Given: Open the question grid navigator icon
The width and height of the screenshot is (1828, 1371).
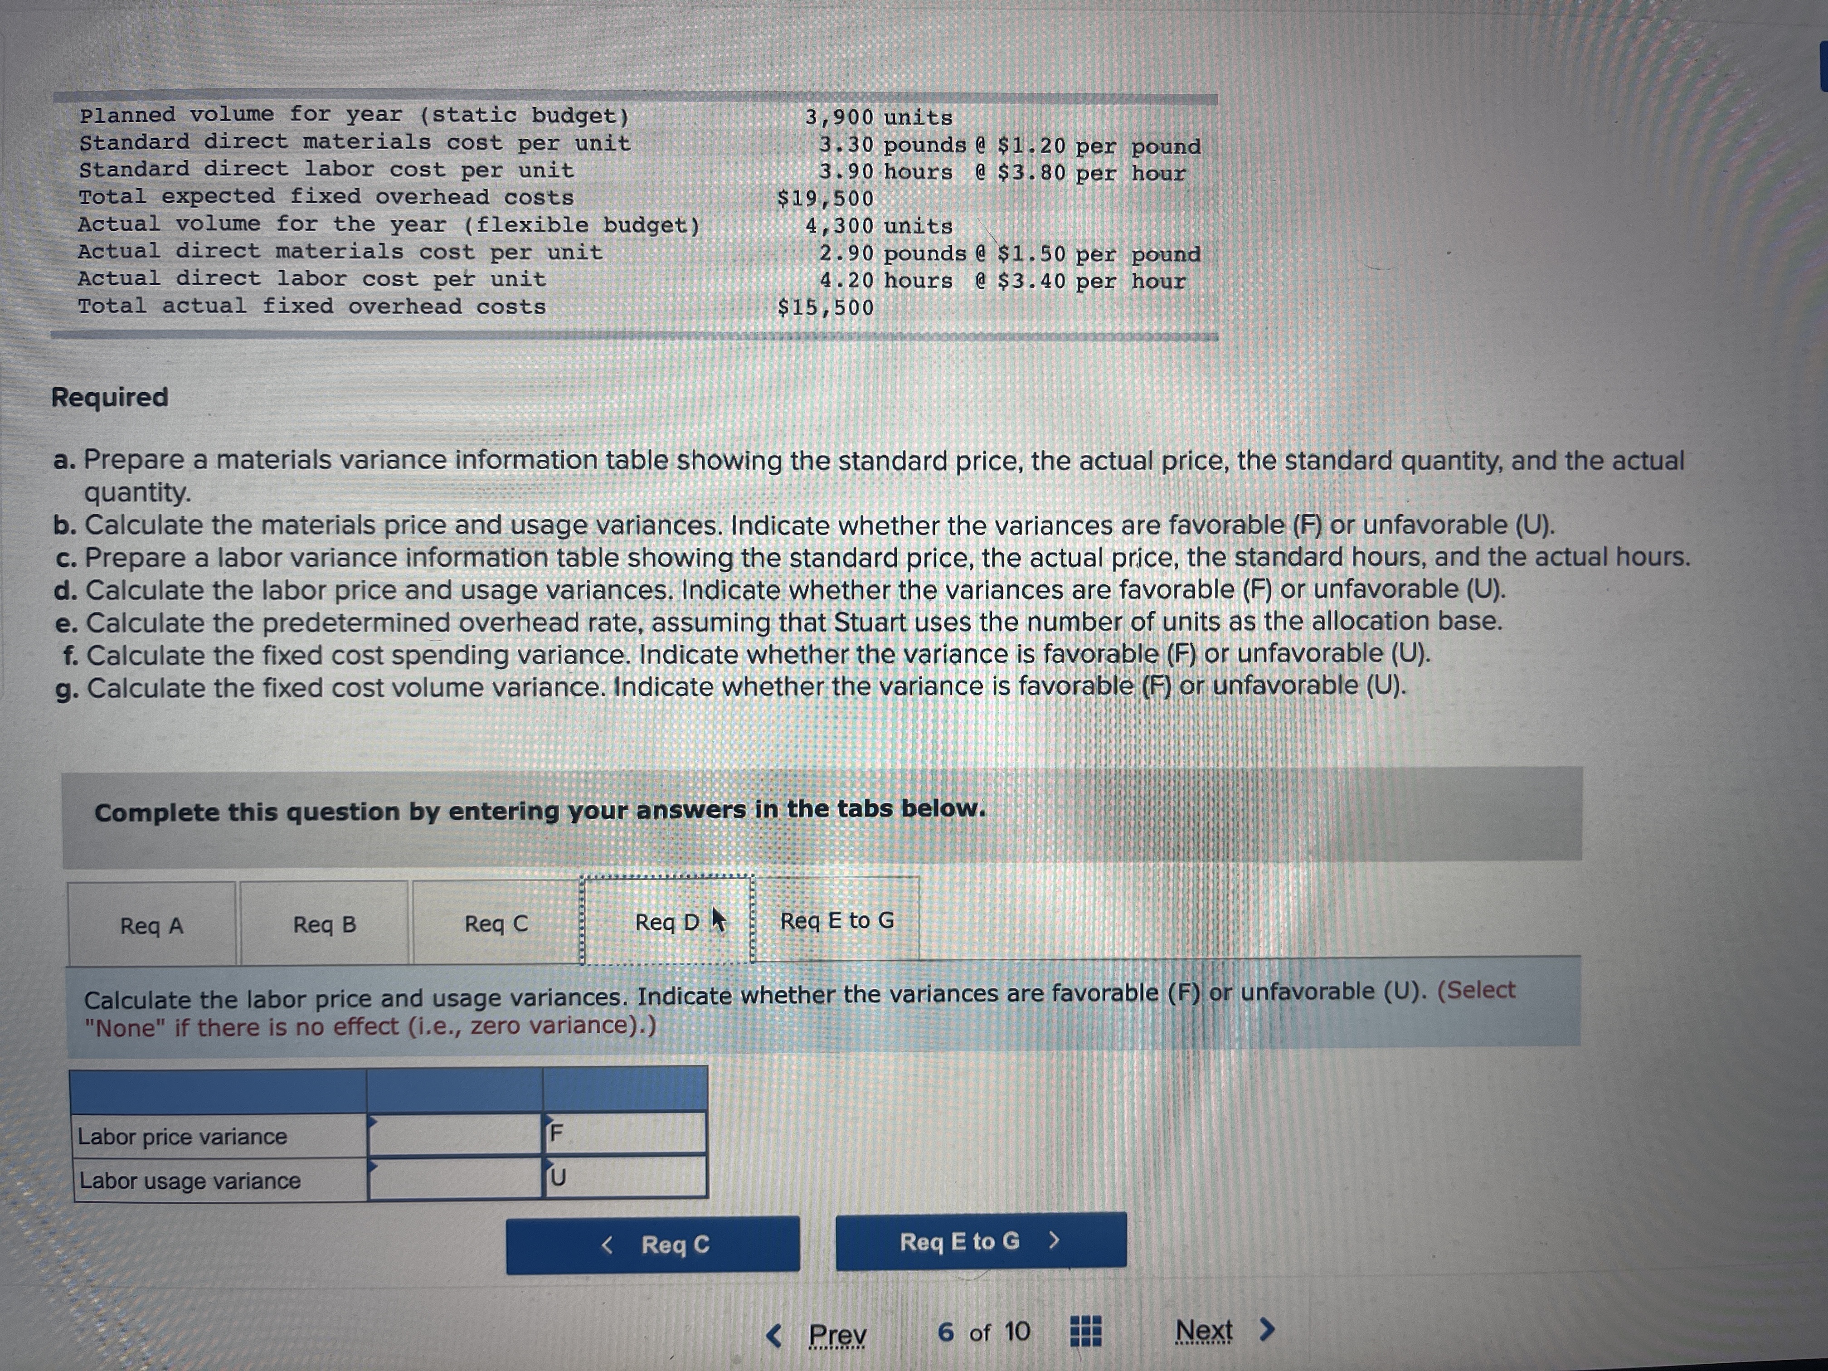Looking at the screenshot, I should point(1086,1332).
